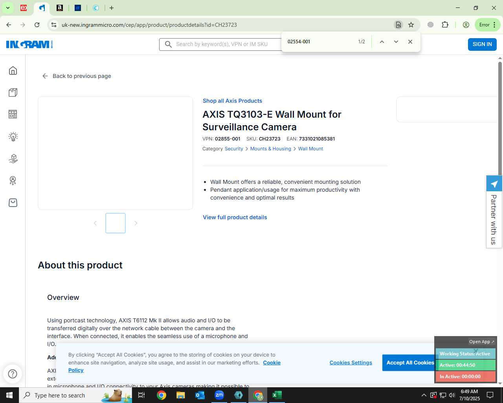Image resolution: width=503 pixels, height=403 pixels.
Task: Reload the page
Action: [x=37, y=25]
